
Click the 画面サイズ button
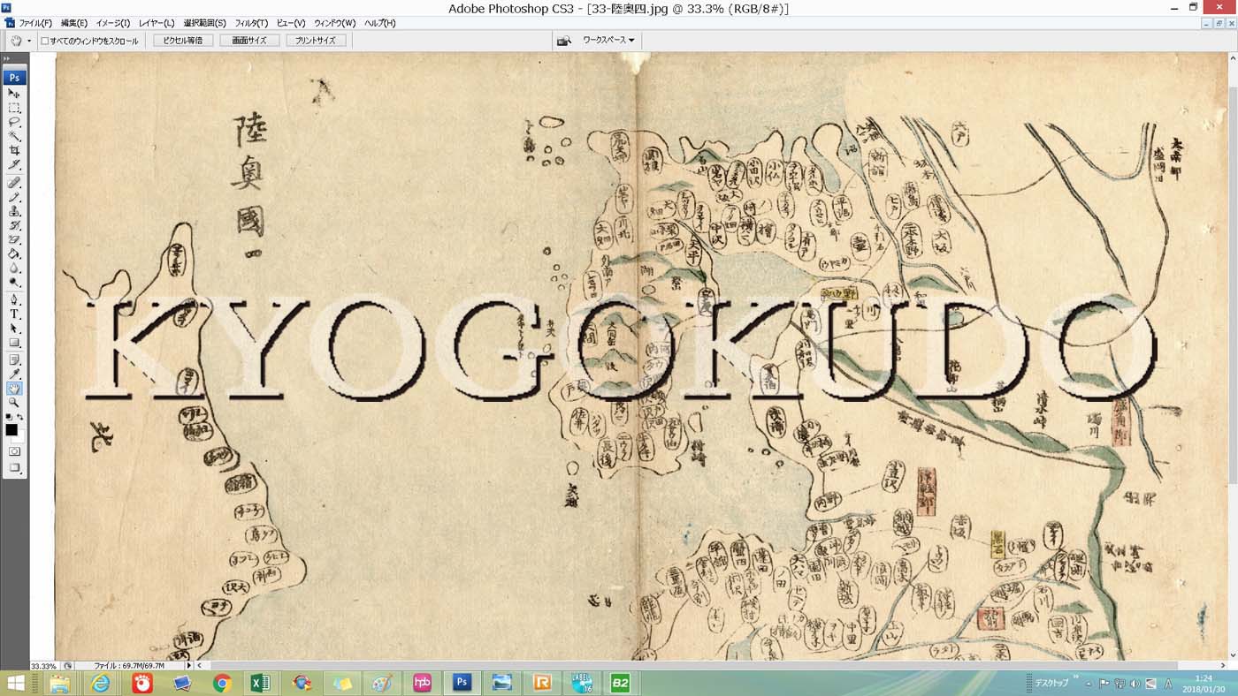tap(249, 41)
